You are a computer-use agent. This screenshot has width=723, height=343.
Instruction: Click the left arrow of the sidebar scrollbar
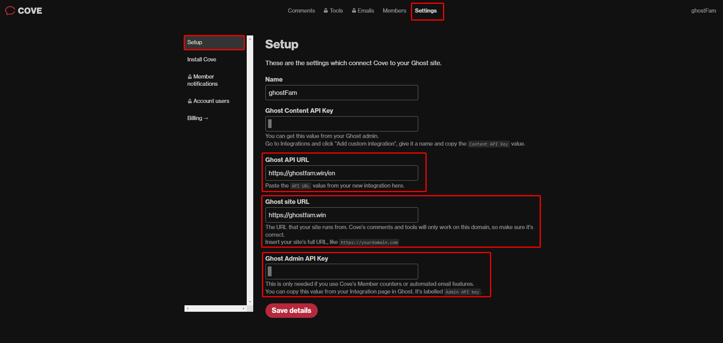(187, 308)
